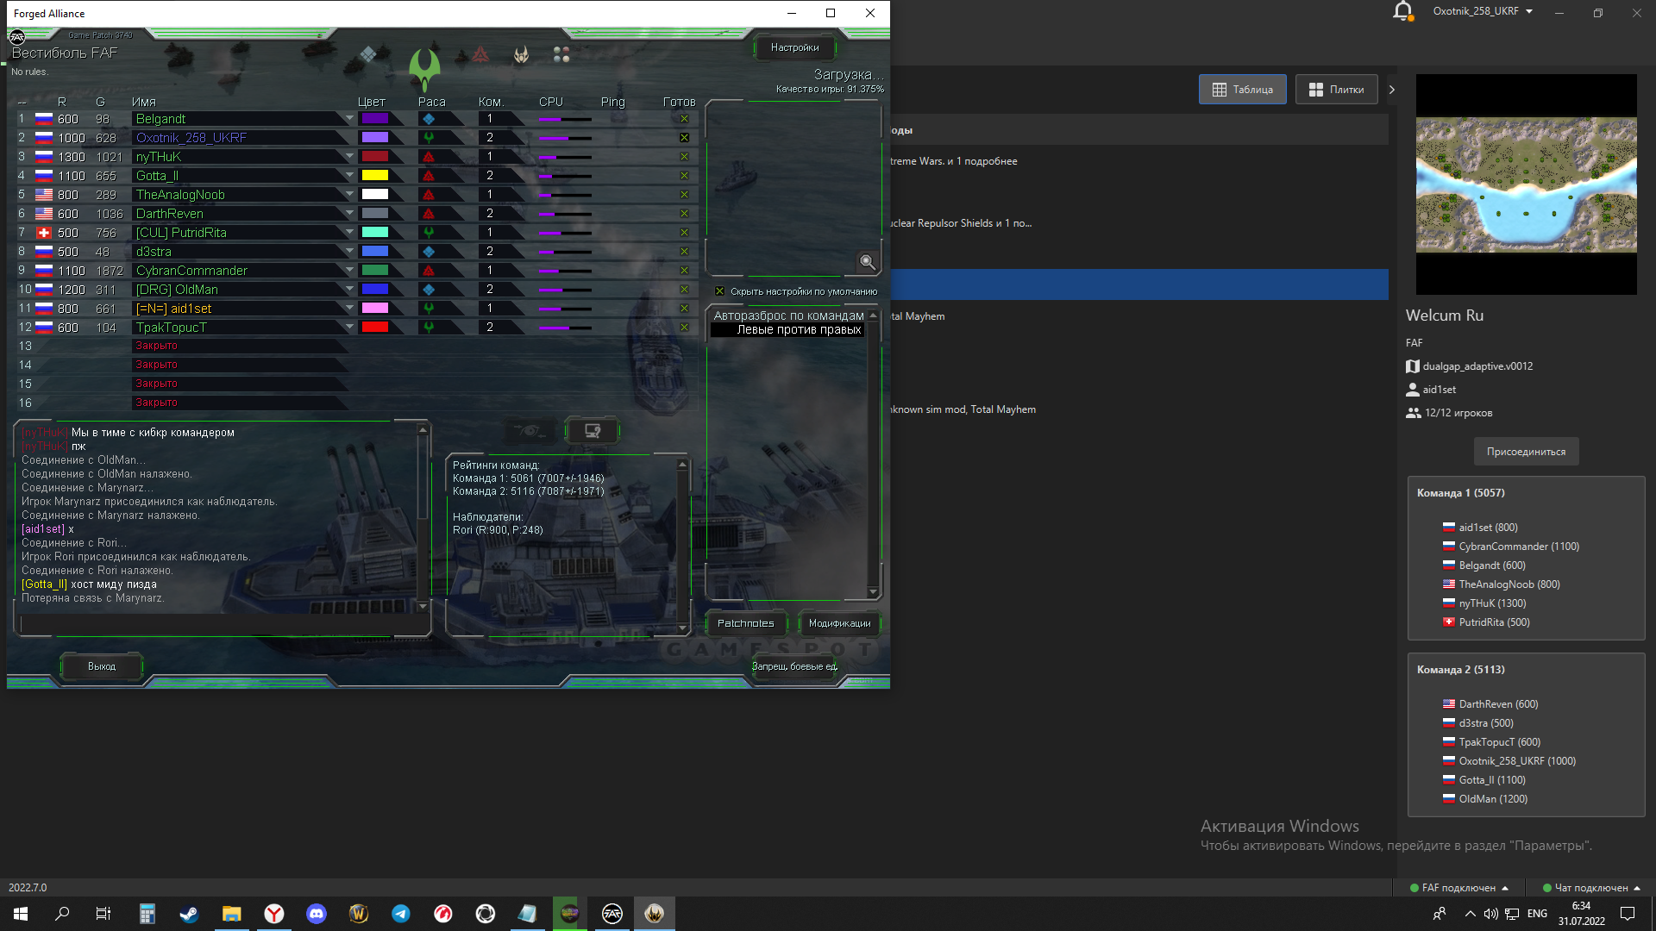Switch to the Плитки view tab
1656x931 pixels.
pyautogui.click(x=1337, y=90)
